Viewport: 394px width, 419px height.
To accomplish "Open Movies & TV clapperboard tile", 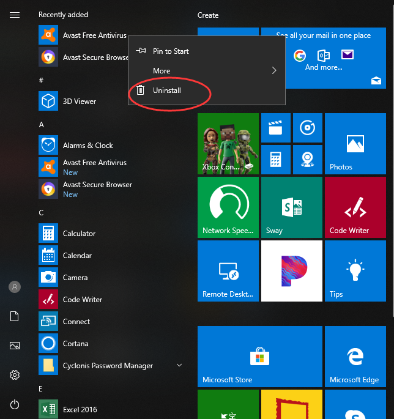I will pos(276,128).
